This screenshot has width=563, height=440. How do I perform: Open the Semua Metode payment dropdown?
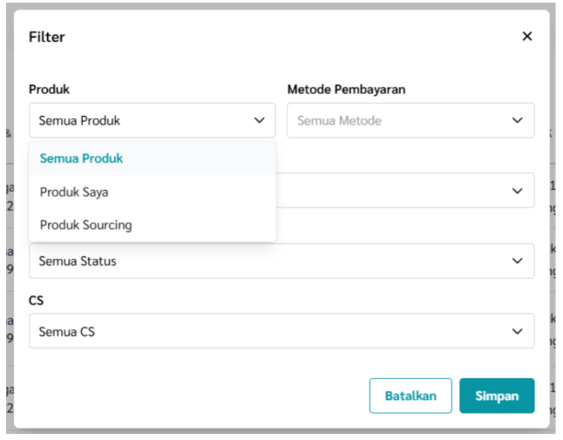pyautogui.click(x=410, y=120)
